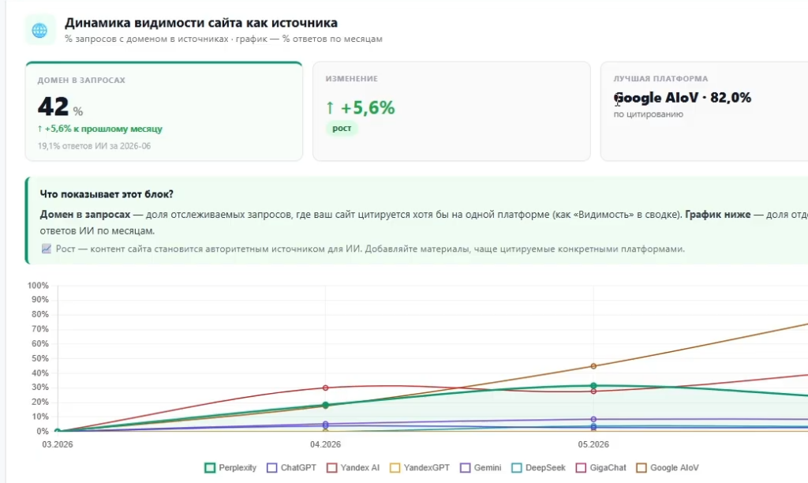Screen dimensions: 808x483
Task: Click the globe icon beside the title
Action: [39, 30]
